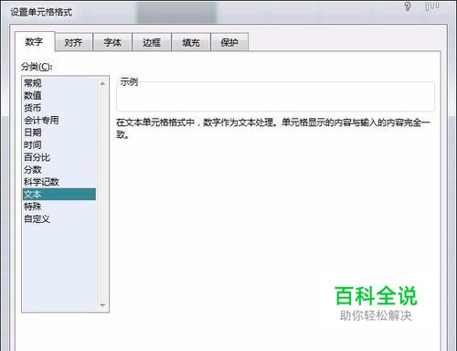Pick 日期 in the category list
This screenshot has height=351, width=457.
(59, 133)
